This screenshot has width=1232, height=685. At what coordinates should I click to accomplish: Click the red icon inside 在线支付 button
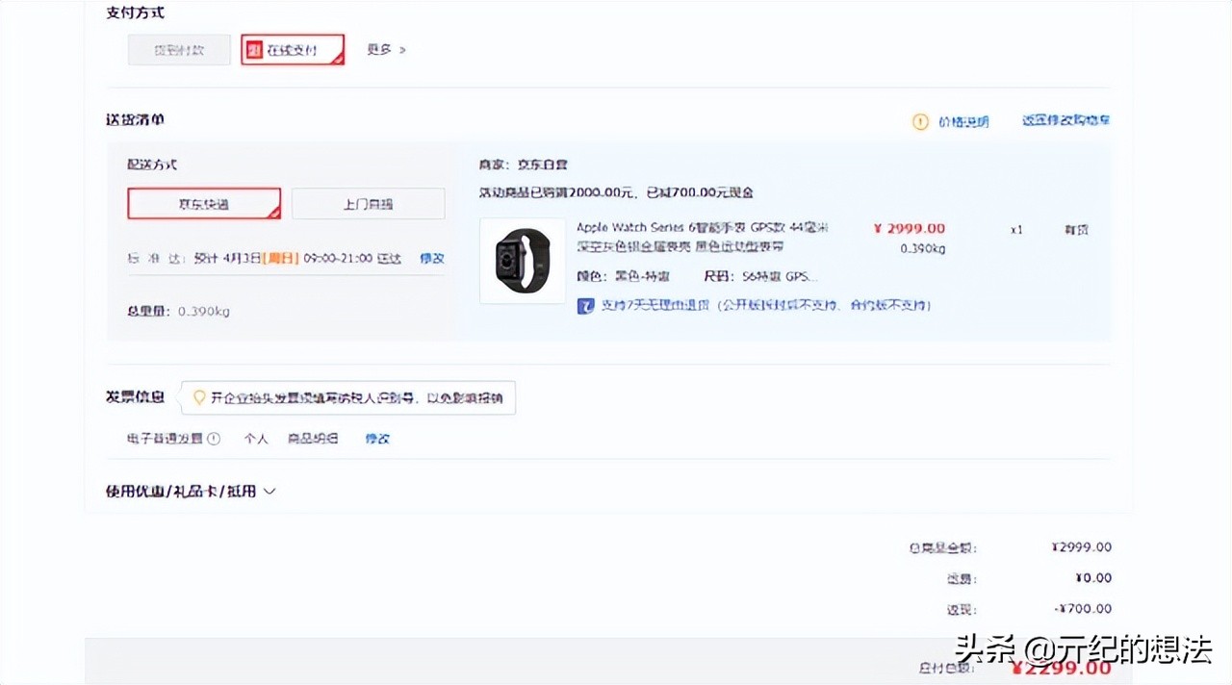pos(254,50)
